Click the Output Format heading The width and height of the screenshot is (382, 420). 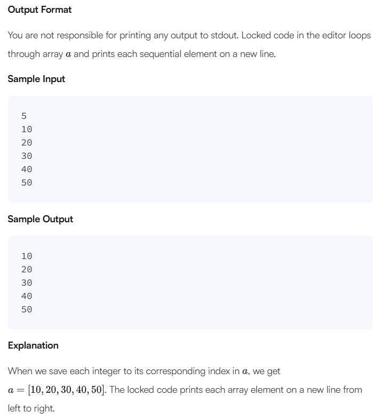click(x=39, y=10)
